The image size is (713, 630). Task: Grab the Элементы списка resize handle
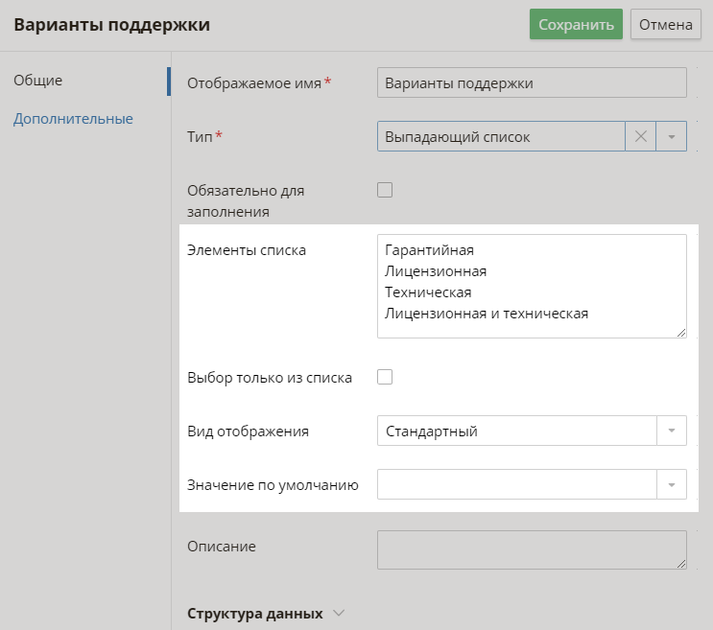tap(680, 333)
